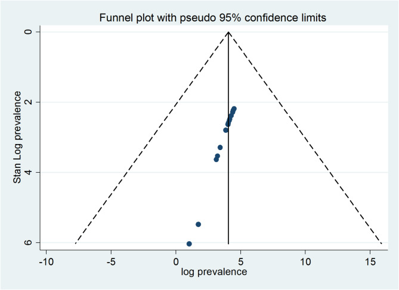Click the x-axis tick label -10

click(46, 261)
